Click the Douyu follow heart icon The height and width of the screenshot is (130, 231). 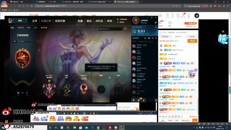(x=173, y=15)
